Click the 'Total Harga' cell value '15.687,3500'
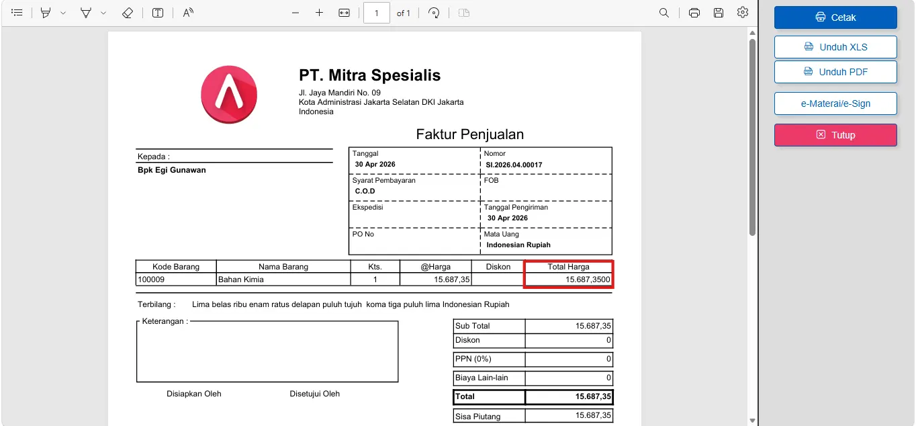Image resolution: width=916 pixels, height=426 pixels. click(x=588, y=280)
